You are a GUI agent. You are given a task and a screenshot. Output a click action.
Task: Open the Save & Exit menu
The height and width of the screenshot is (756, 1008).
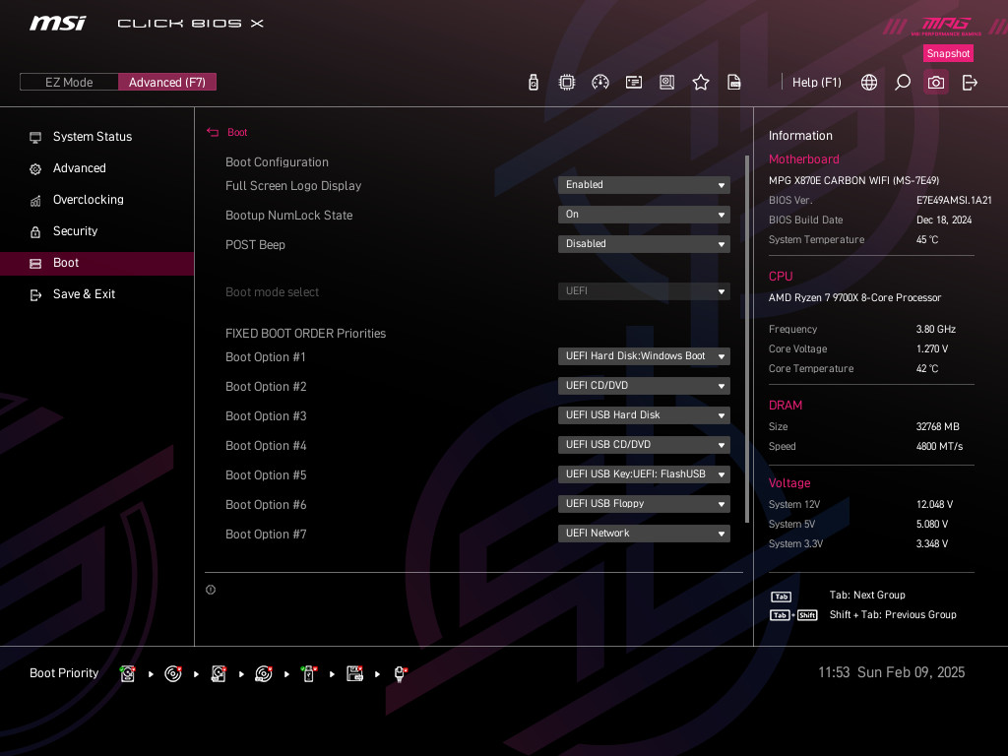pyautogui.click(x=84, y=294)
